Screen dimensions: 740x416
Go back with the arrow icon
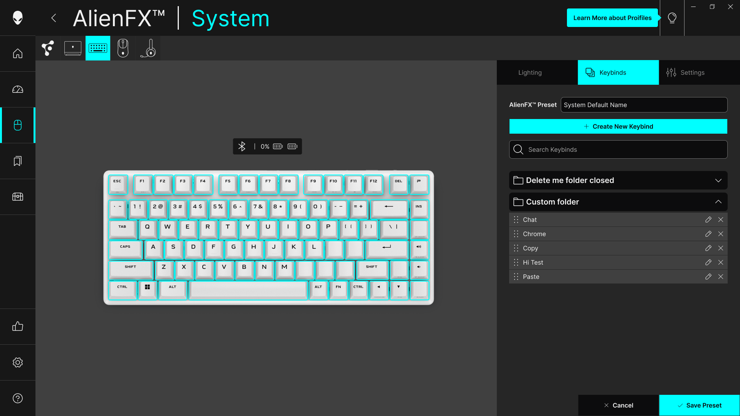[54, 18]
